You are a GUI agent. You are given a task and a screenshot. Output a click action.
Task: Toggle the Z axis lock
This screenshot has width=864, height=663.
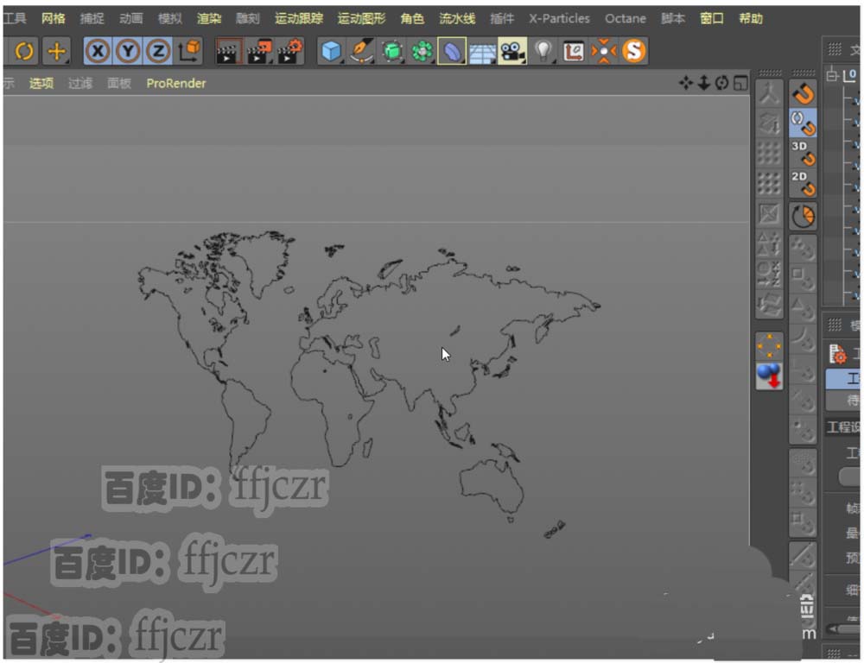(x=158, y=51)
